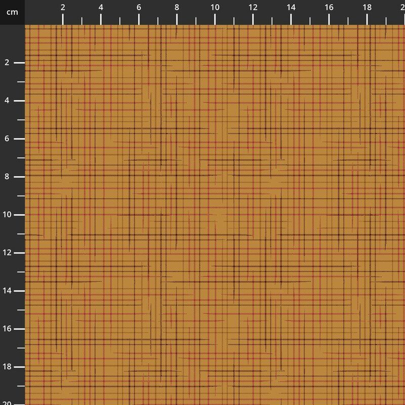
Task: Click the number 8 on the top ruler
Action: 176,8
